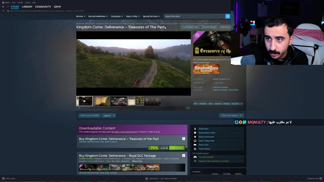Open the View menu
324x182 pixels.
pos(13,3)
